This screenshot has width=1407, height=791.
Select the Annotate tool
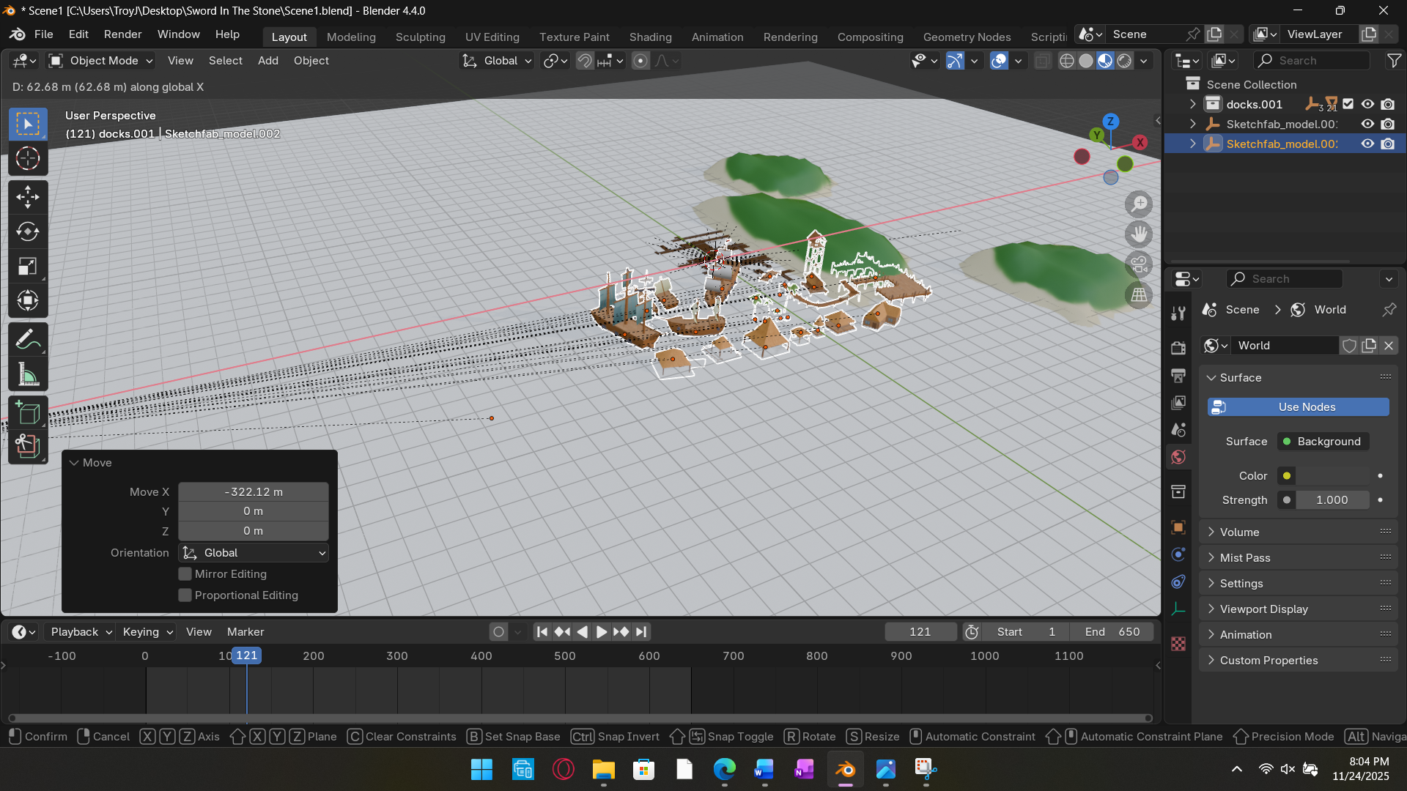(x=28, y=340)
